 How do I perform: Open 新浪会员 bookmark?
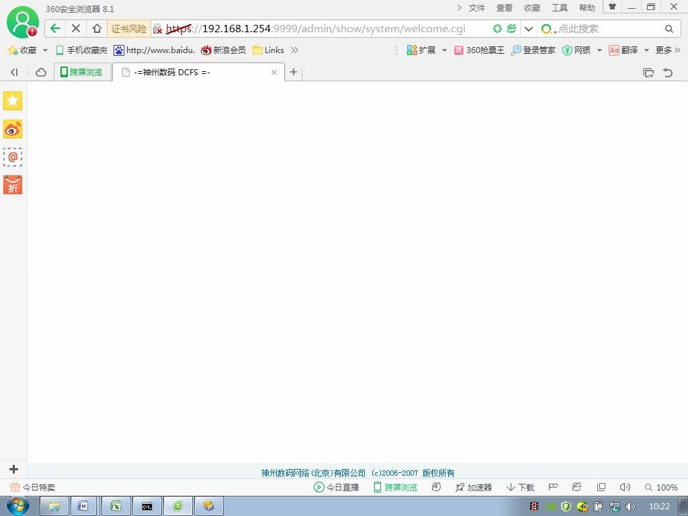point(223,50)
